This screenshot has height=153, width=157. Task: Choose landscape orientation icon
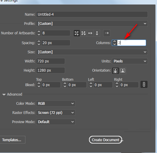(123, 71)
